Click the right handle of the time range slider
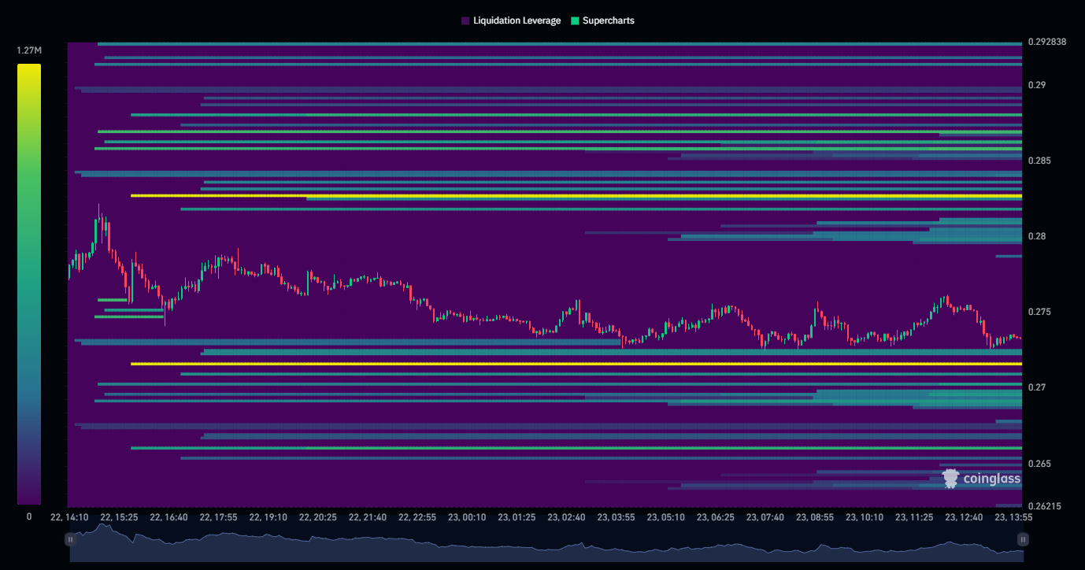1085x570 pixels. pos(1023,539)
